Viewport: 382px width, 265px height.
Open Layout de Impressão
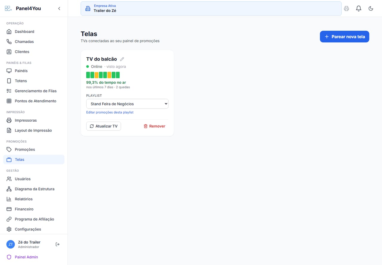(34, 130)
